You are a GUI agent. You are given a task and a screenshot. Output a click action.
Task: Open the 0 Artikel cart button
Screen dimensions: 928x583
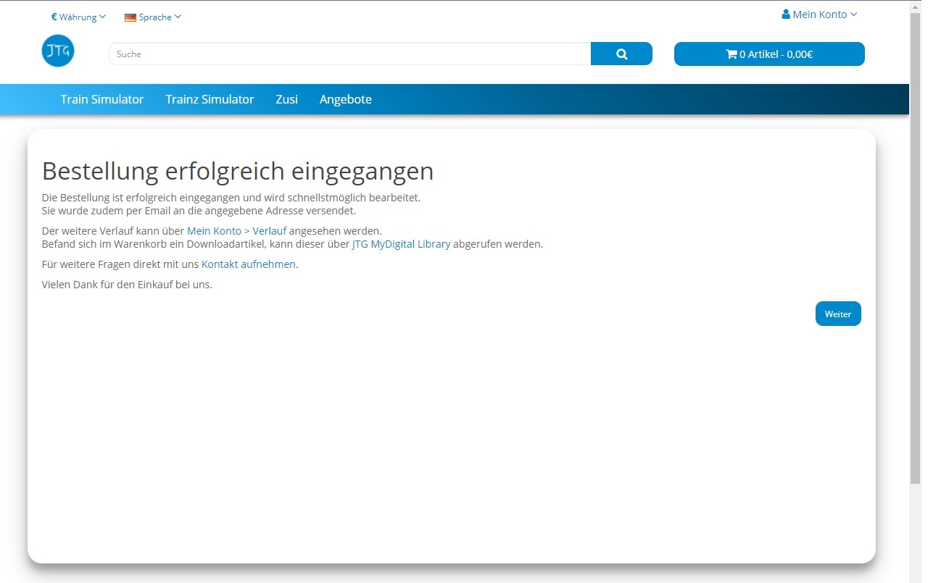[x=769, y=54]
